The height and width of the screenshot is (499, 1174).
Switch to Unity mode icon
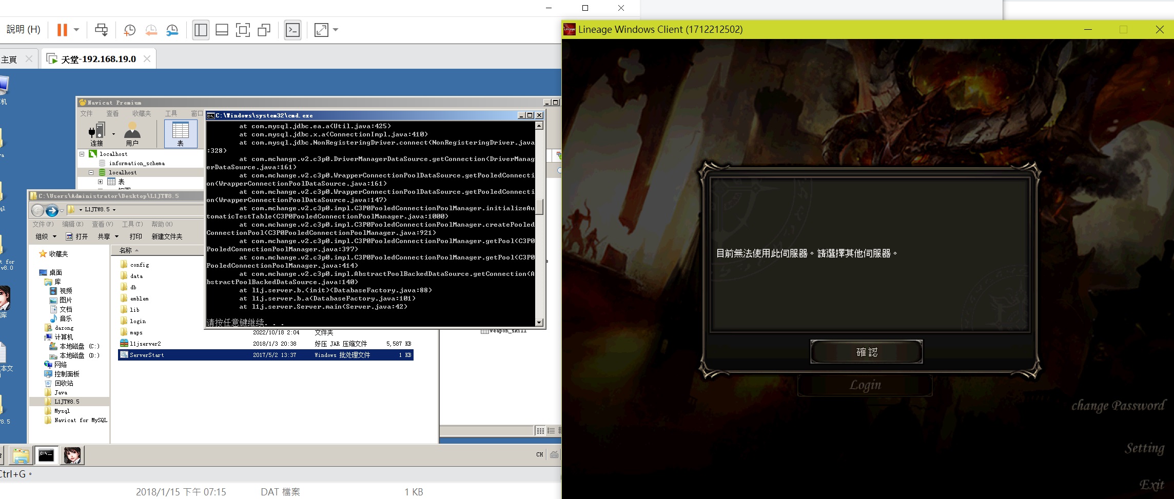[264, 30]
